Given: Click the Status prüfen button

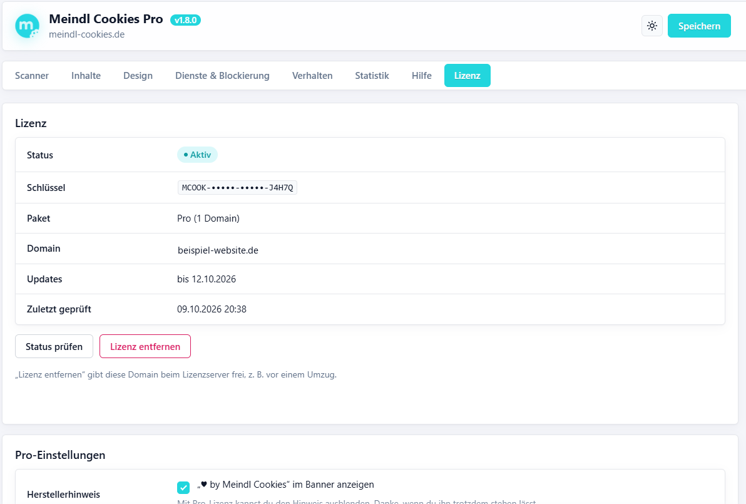Looking at the screenshot, I should (54, 346).
